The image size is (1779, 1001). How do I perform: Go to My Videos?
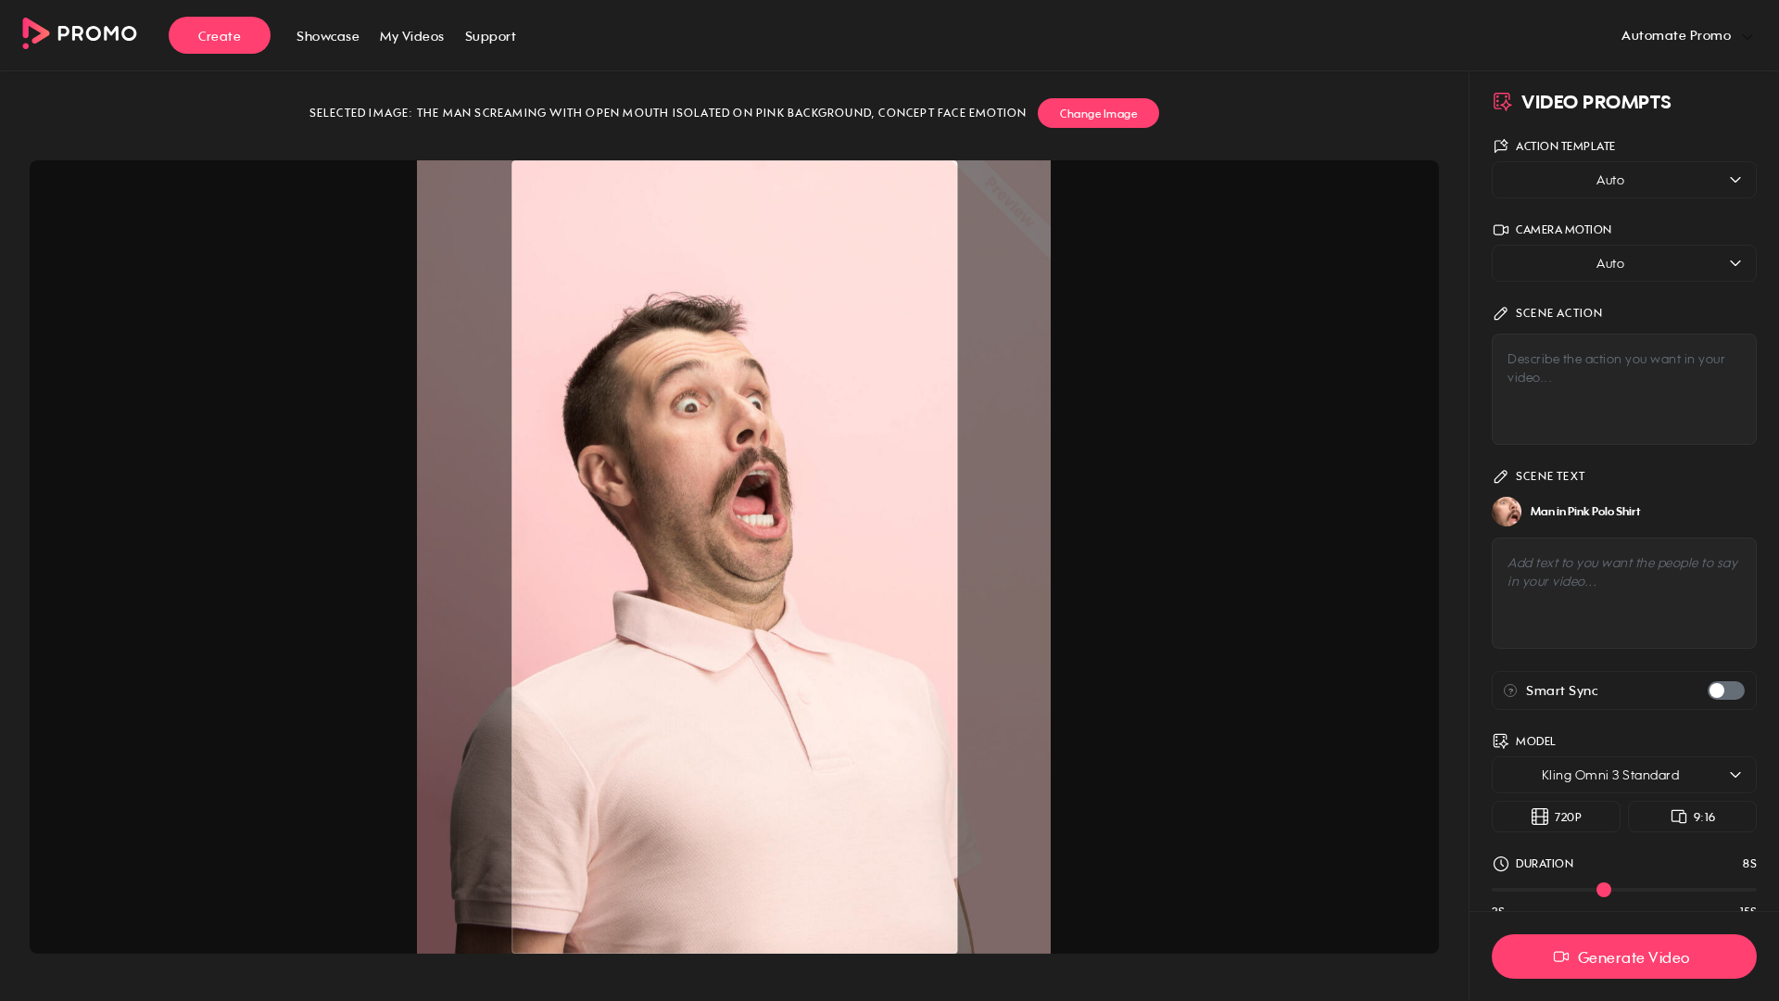(x=411, y=36)
